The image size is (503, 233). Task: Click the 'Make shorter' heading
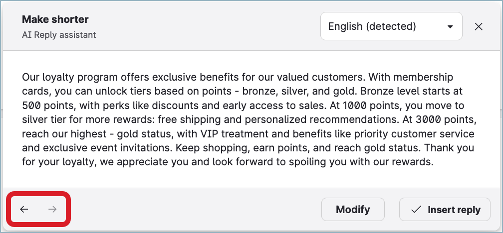pos(55,19)
